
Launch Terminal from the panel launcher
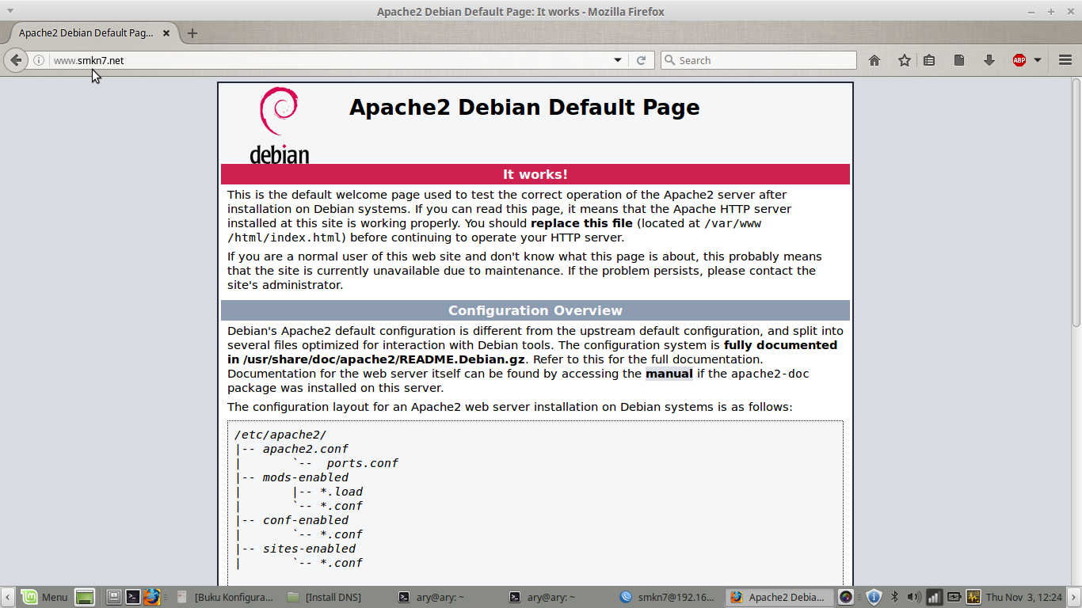pos(134,597)
